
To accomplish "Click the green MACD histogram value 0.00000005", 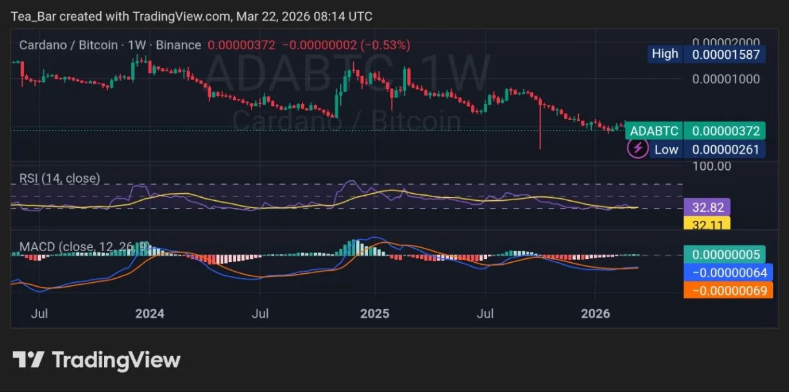I will tap(726, 254).
